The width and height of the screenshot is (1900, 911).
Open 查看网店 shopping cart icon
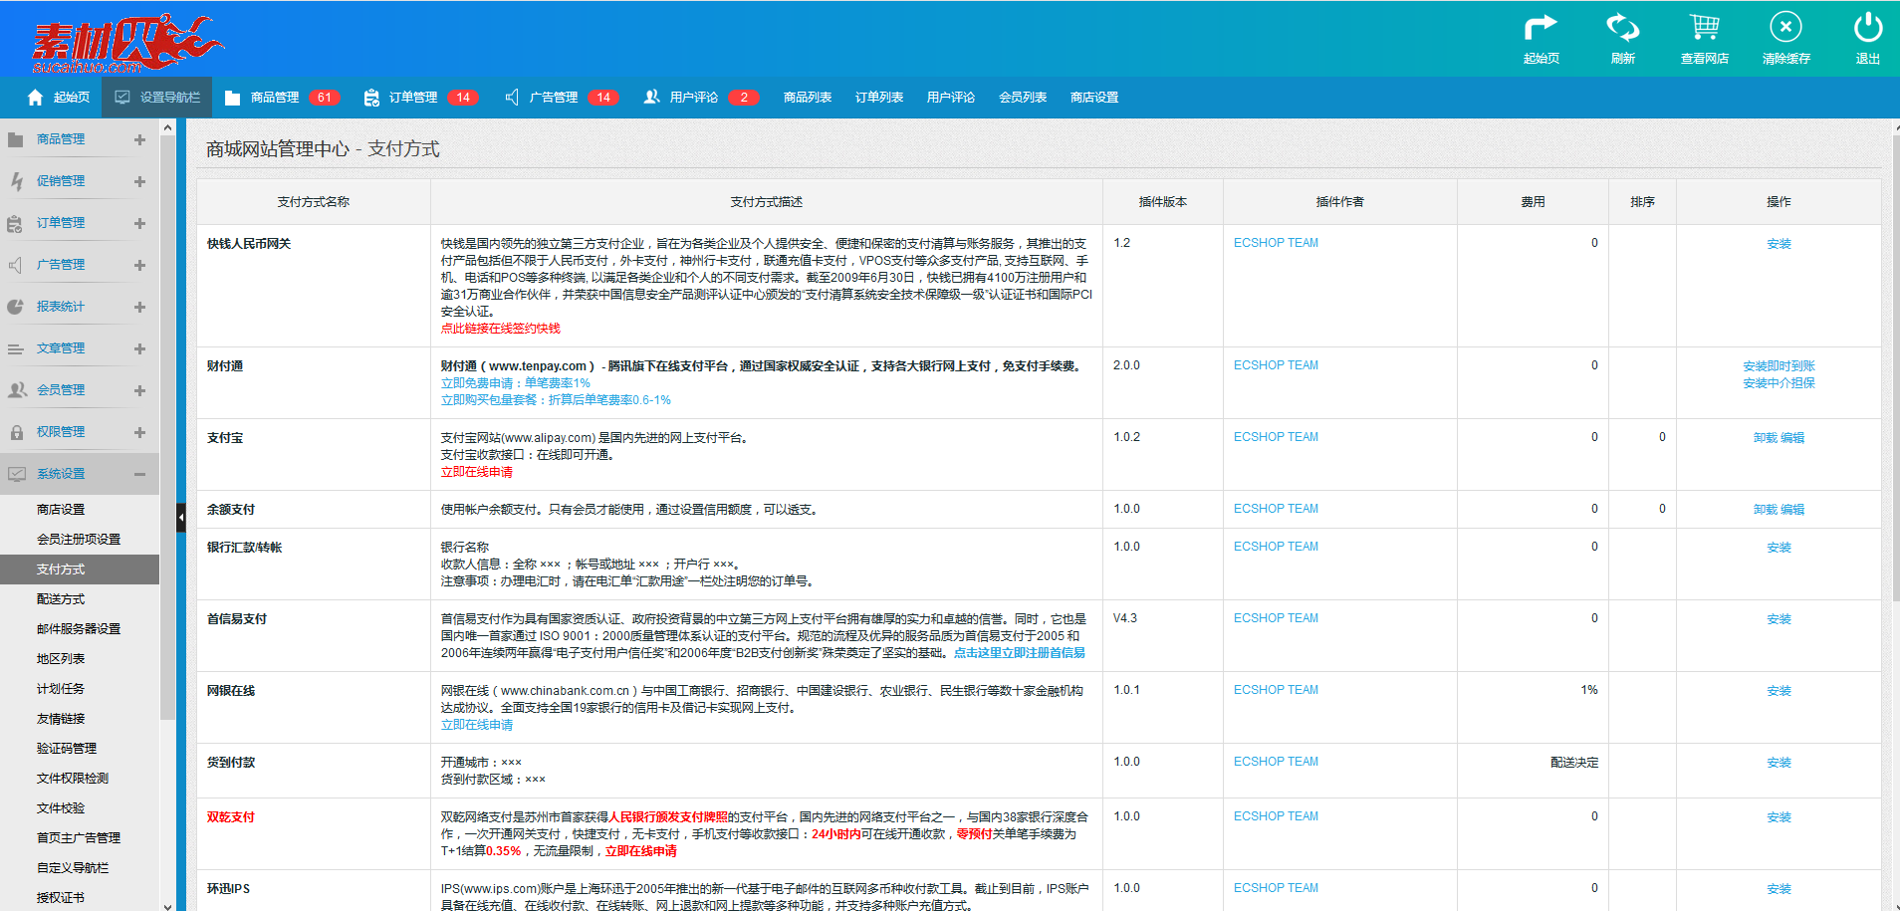click(x=1704, y=27)
